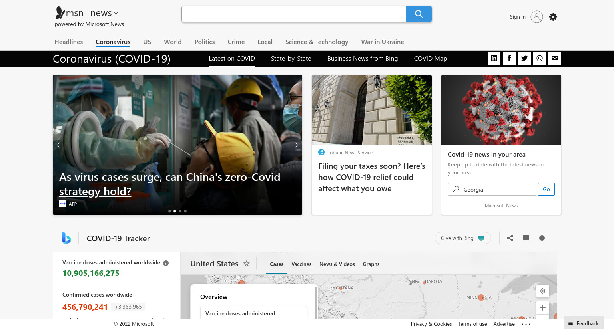Open the news dropdown chevron
Viewport: 614px width, 329px height.
(x=116, y=13)
